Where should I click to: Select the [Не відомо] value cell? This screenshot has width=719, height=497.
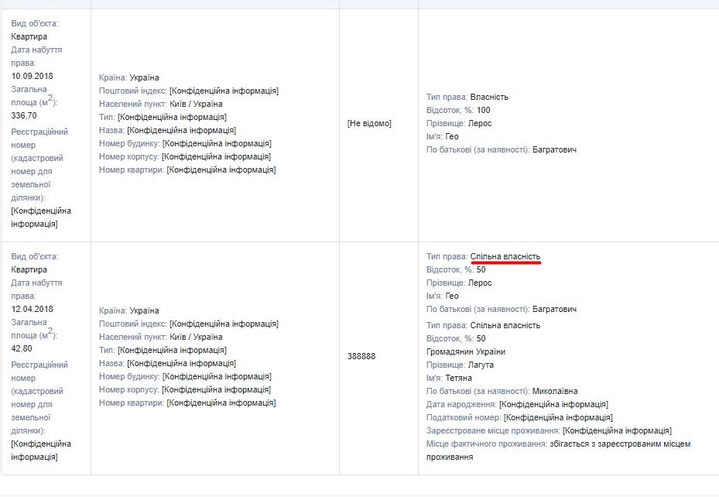pyautogui.click(x=369, y=124)
